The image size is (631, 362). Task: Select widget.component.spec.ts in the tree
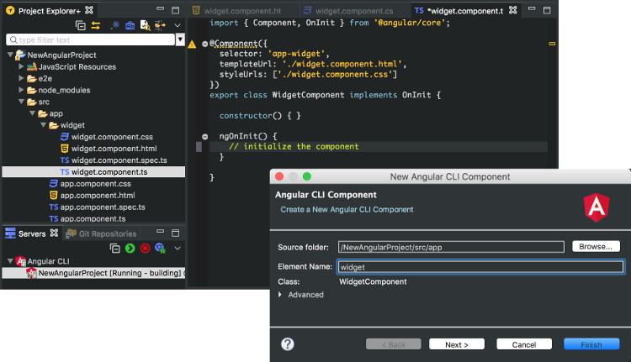pos(119,160)
